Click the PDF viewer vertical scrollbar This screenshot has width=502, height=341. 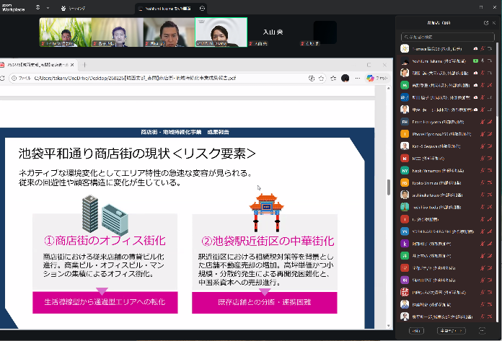click(389, 187)
